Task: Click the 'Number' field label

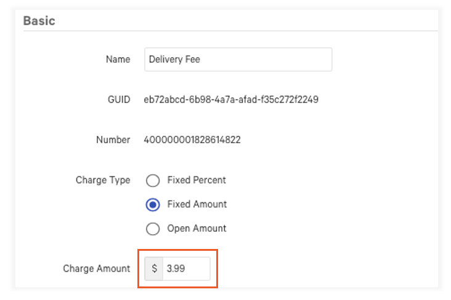Action: point(113,140)
